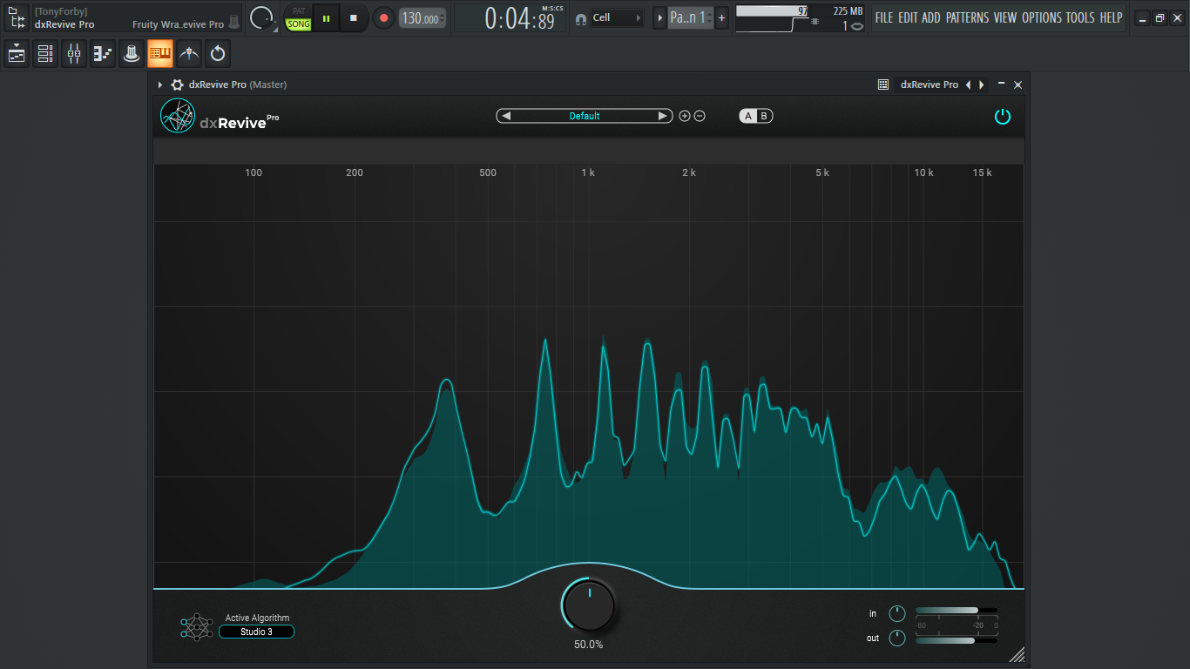This screenshot has width=1190, height=669.
Task: Toggle the plugin power bypass button
Action: point(1003,116)
